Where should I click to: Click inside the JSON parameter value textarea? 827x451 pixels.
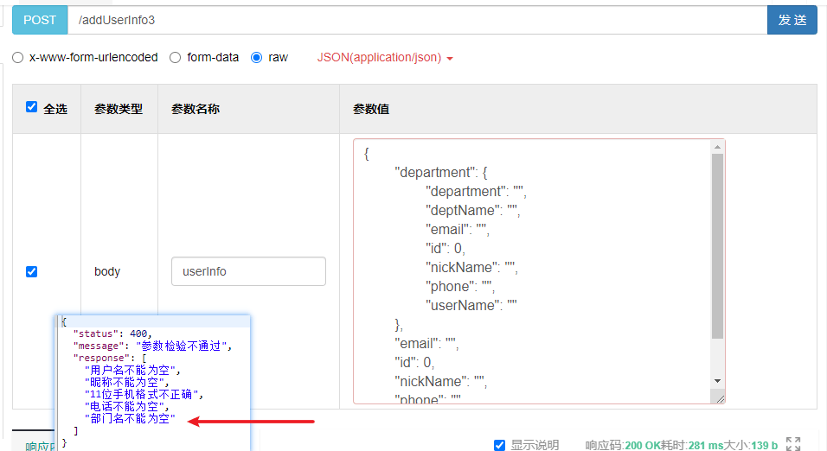pos(532,259)
